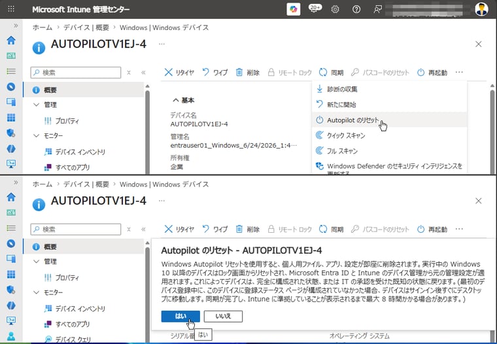Go to Home icon in the menu-open view sidebar
497x344 pixels.
[11, 41]
